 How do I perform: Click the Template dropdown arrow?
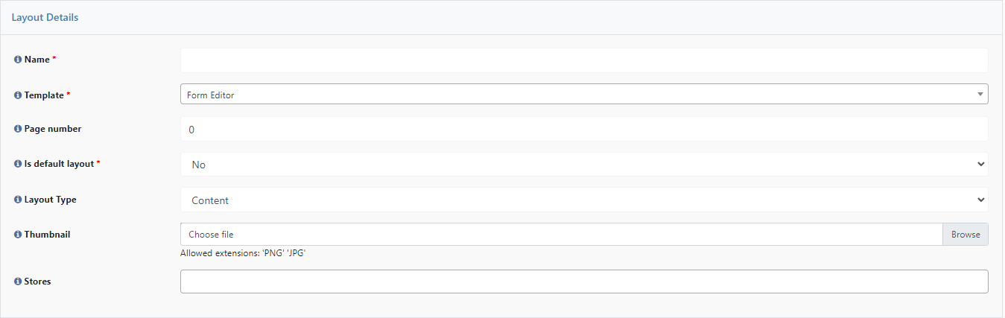[x=980, y=94]
